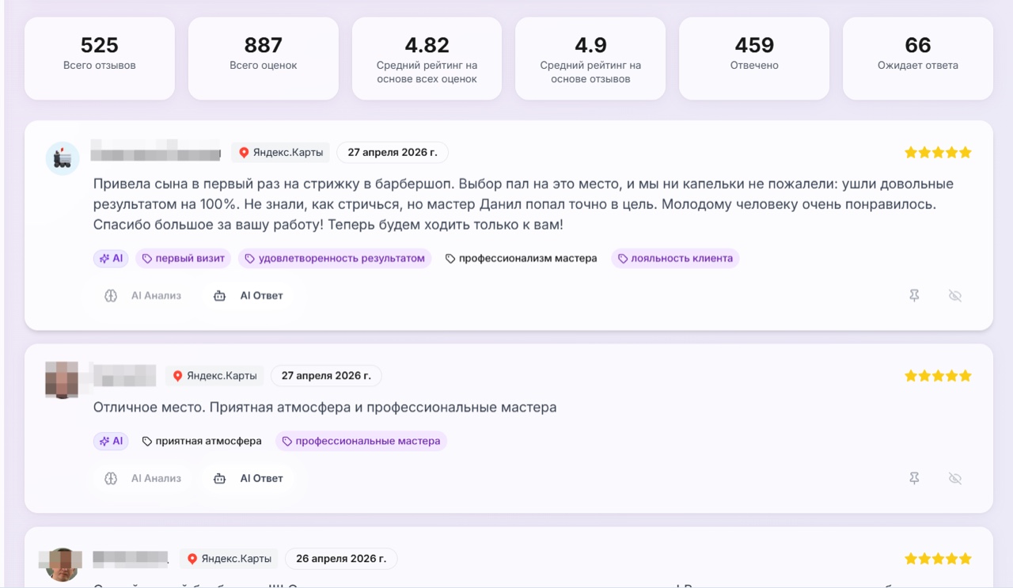This screenshot has height=588, width=1013.
Task: Click the review text "Отличное место. Приятная атмосфера..."
Action: (x=325, y=408)
